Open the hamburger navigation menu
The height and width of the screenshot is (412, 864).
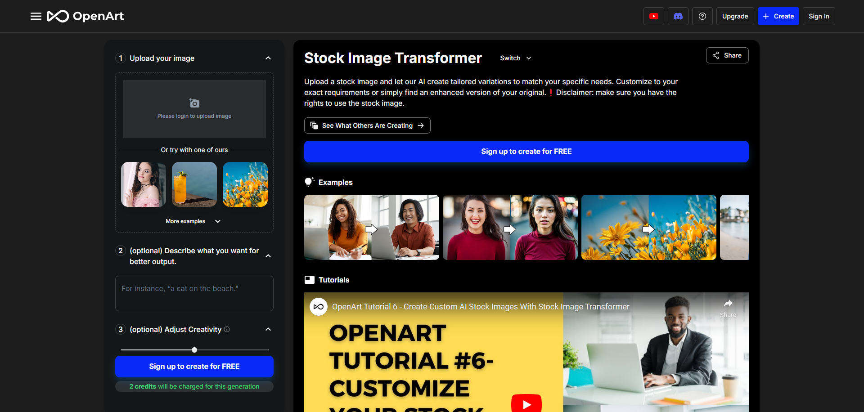tap(36, 16)
